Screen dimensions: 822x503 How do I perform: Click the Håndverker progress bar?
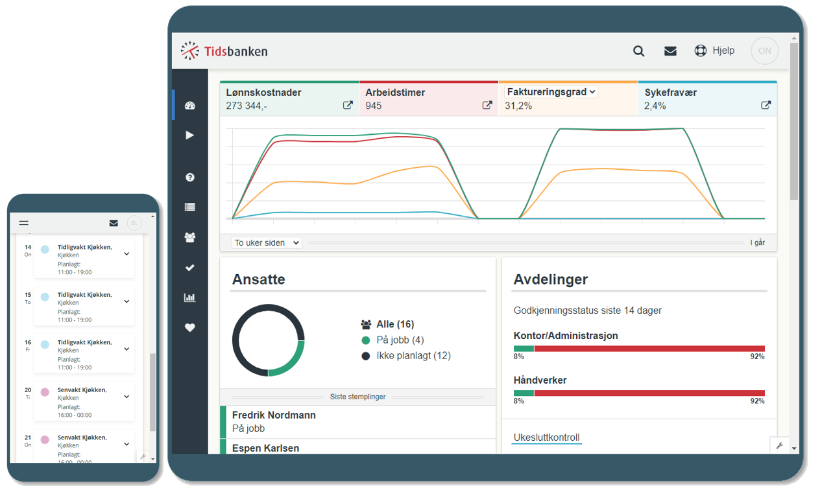639,393
